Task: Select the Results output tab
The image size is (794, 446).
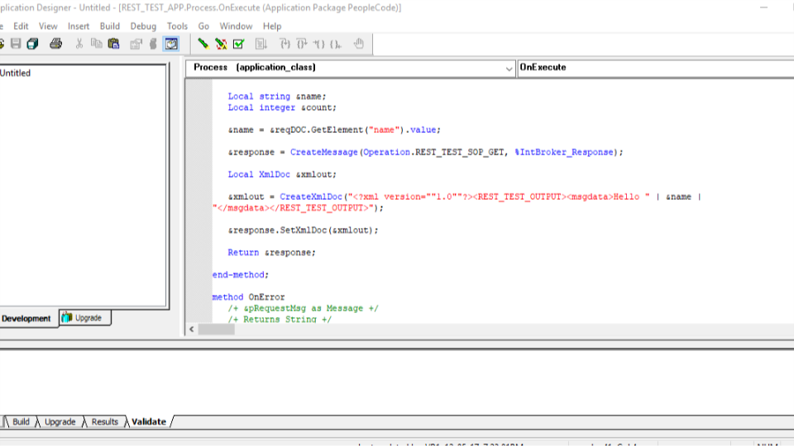Action: click(104, 422)
